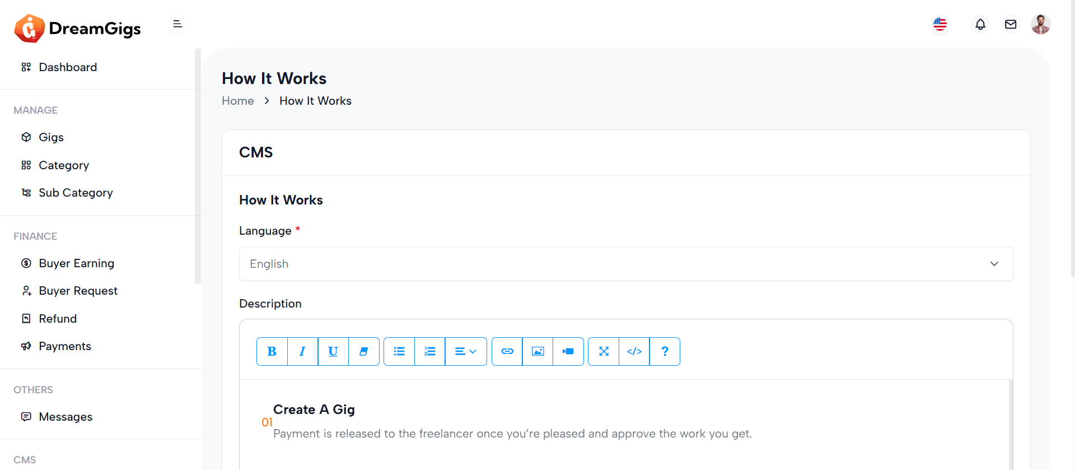Image resolution: width=1075 pixels, height=470 pixels.
Task: Click the insert picture icon
Action: click(537, 351)
